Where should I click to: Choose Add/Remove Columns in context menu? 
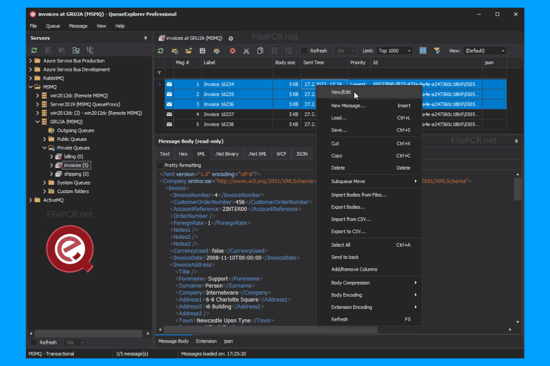pos(369,269)
